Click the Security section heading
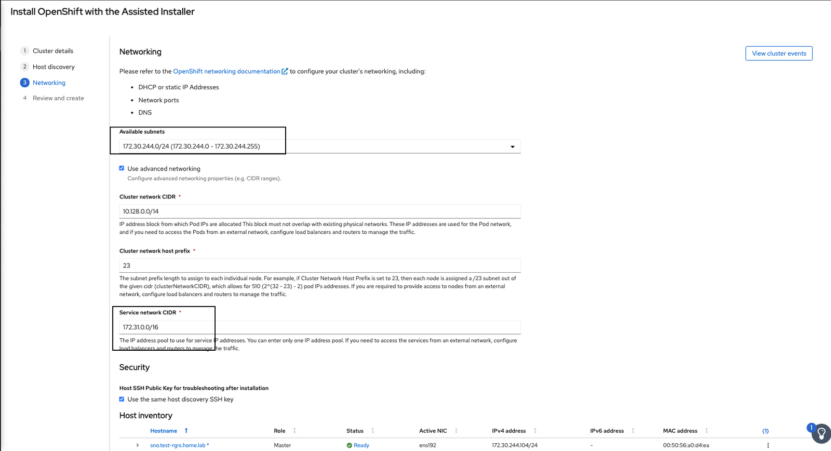 (135, 367)
